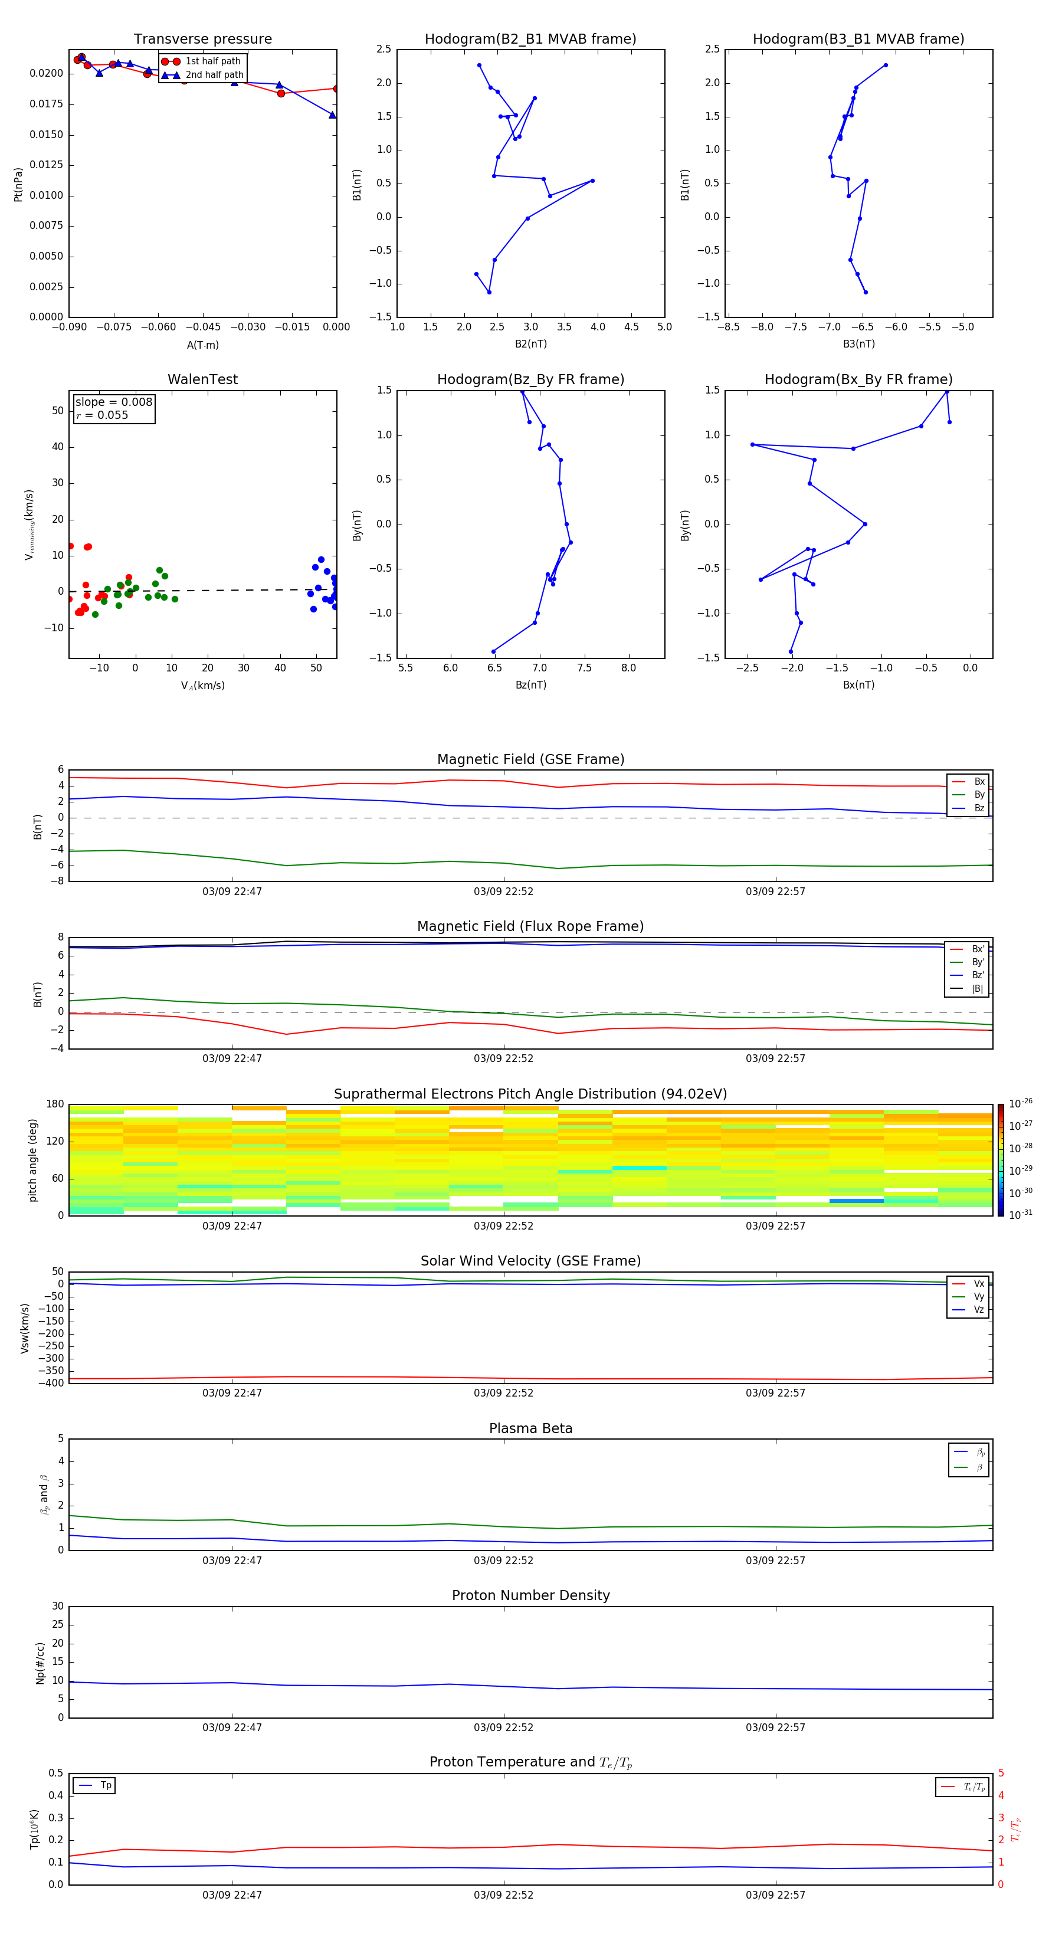Click the 'Hodogram(Bx_By FR frame)' title
The width and height of the screenshot is (1062, 1947).
[x=858, y=379]
